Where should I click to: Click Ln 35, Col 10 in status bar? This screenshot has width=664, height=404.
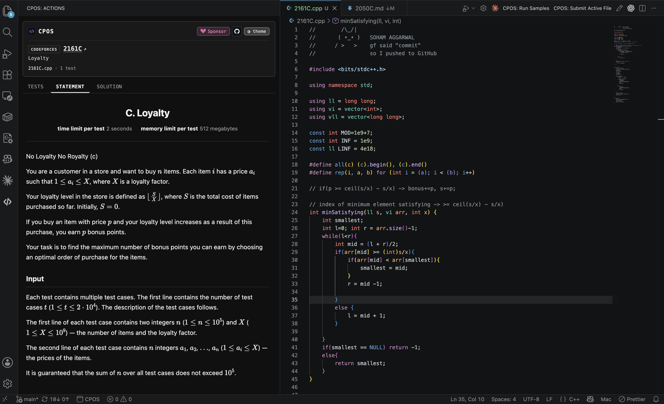click(x=467, y=399)
